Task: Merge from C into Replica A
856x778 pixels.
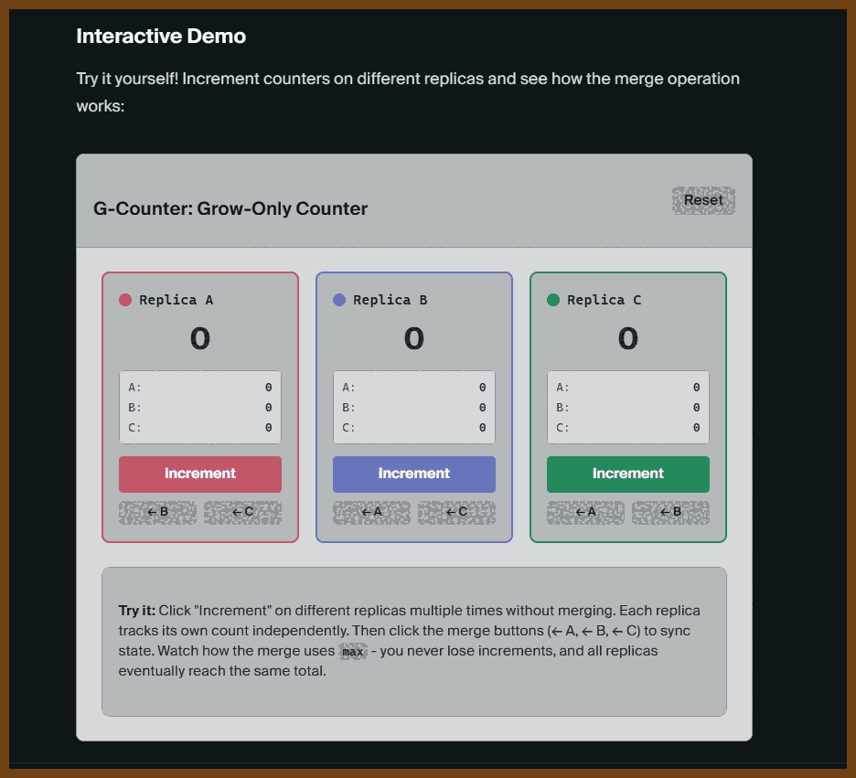Action: click(x=242, y=512)
